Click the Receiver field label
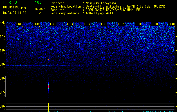The image size is (177, 112). [57, 10]
